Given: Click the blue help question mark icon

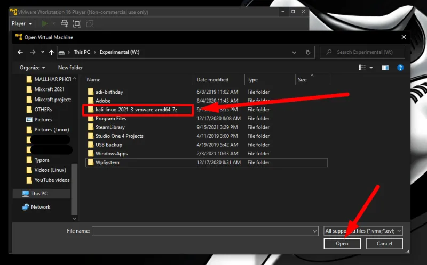Looking at the screenshot, I should pyautogui.click(x=400, y=68).
